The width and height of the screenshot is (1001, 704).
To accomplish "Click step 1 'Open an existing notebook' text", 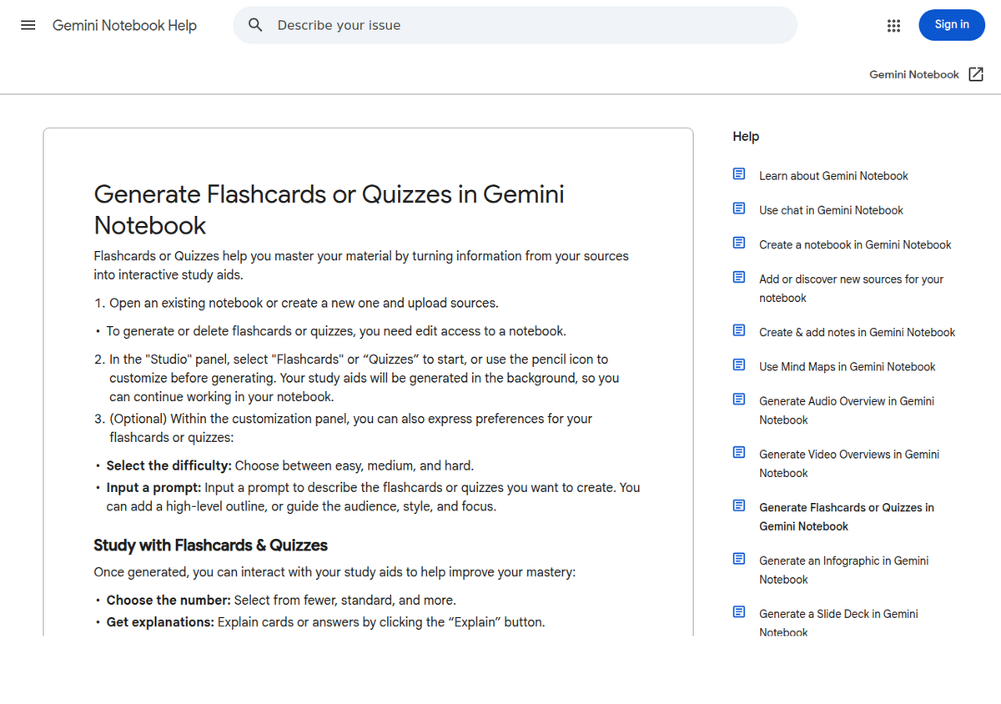I will click(x=304, y=302).
